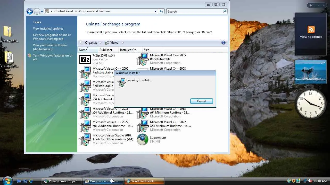The height and width of the screenshot is (185, 330).
Task: Click the whale picture slideshow gadget
Action: tap(310, 72)
